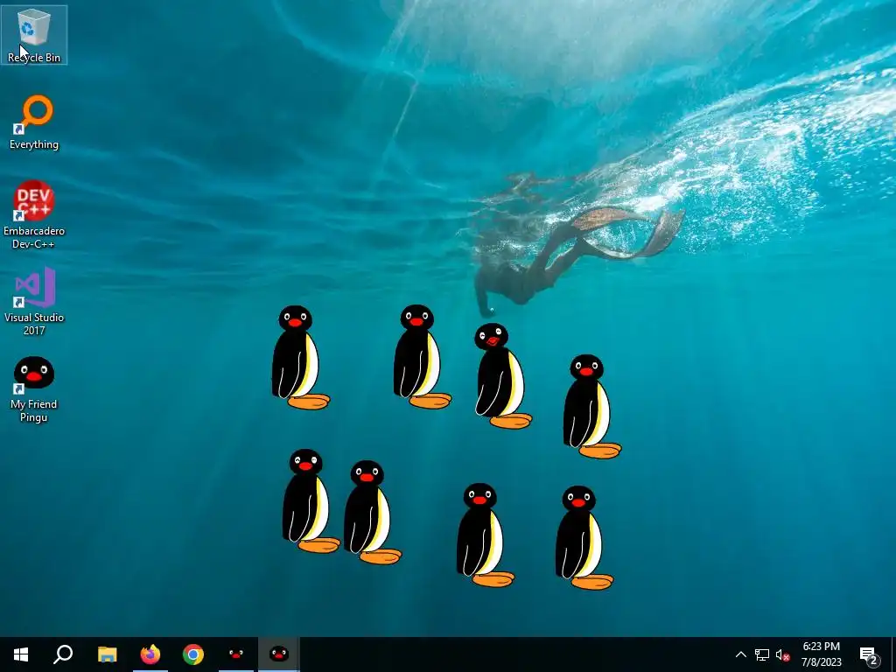Open the notification center with 2 alerts
896x672 pixels.
869,654
